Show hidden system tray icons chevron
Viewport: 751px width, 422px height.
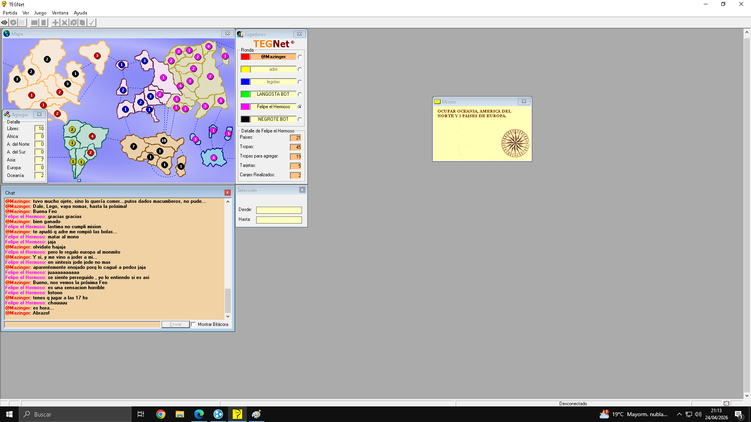point(679,414)
